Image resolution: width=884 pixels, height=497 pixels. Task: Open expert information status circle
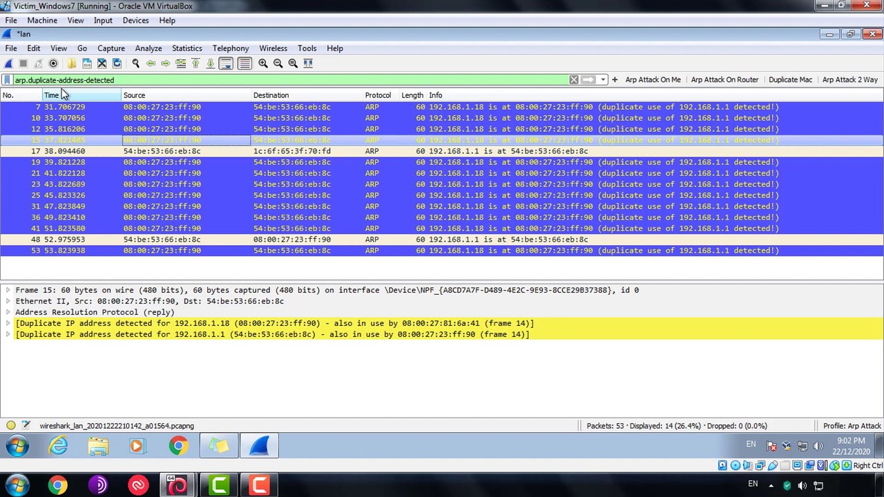(11, 426)
